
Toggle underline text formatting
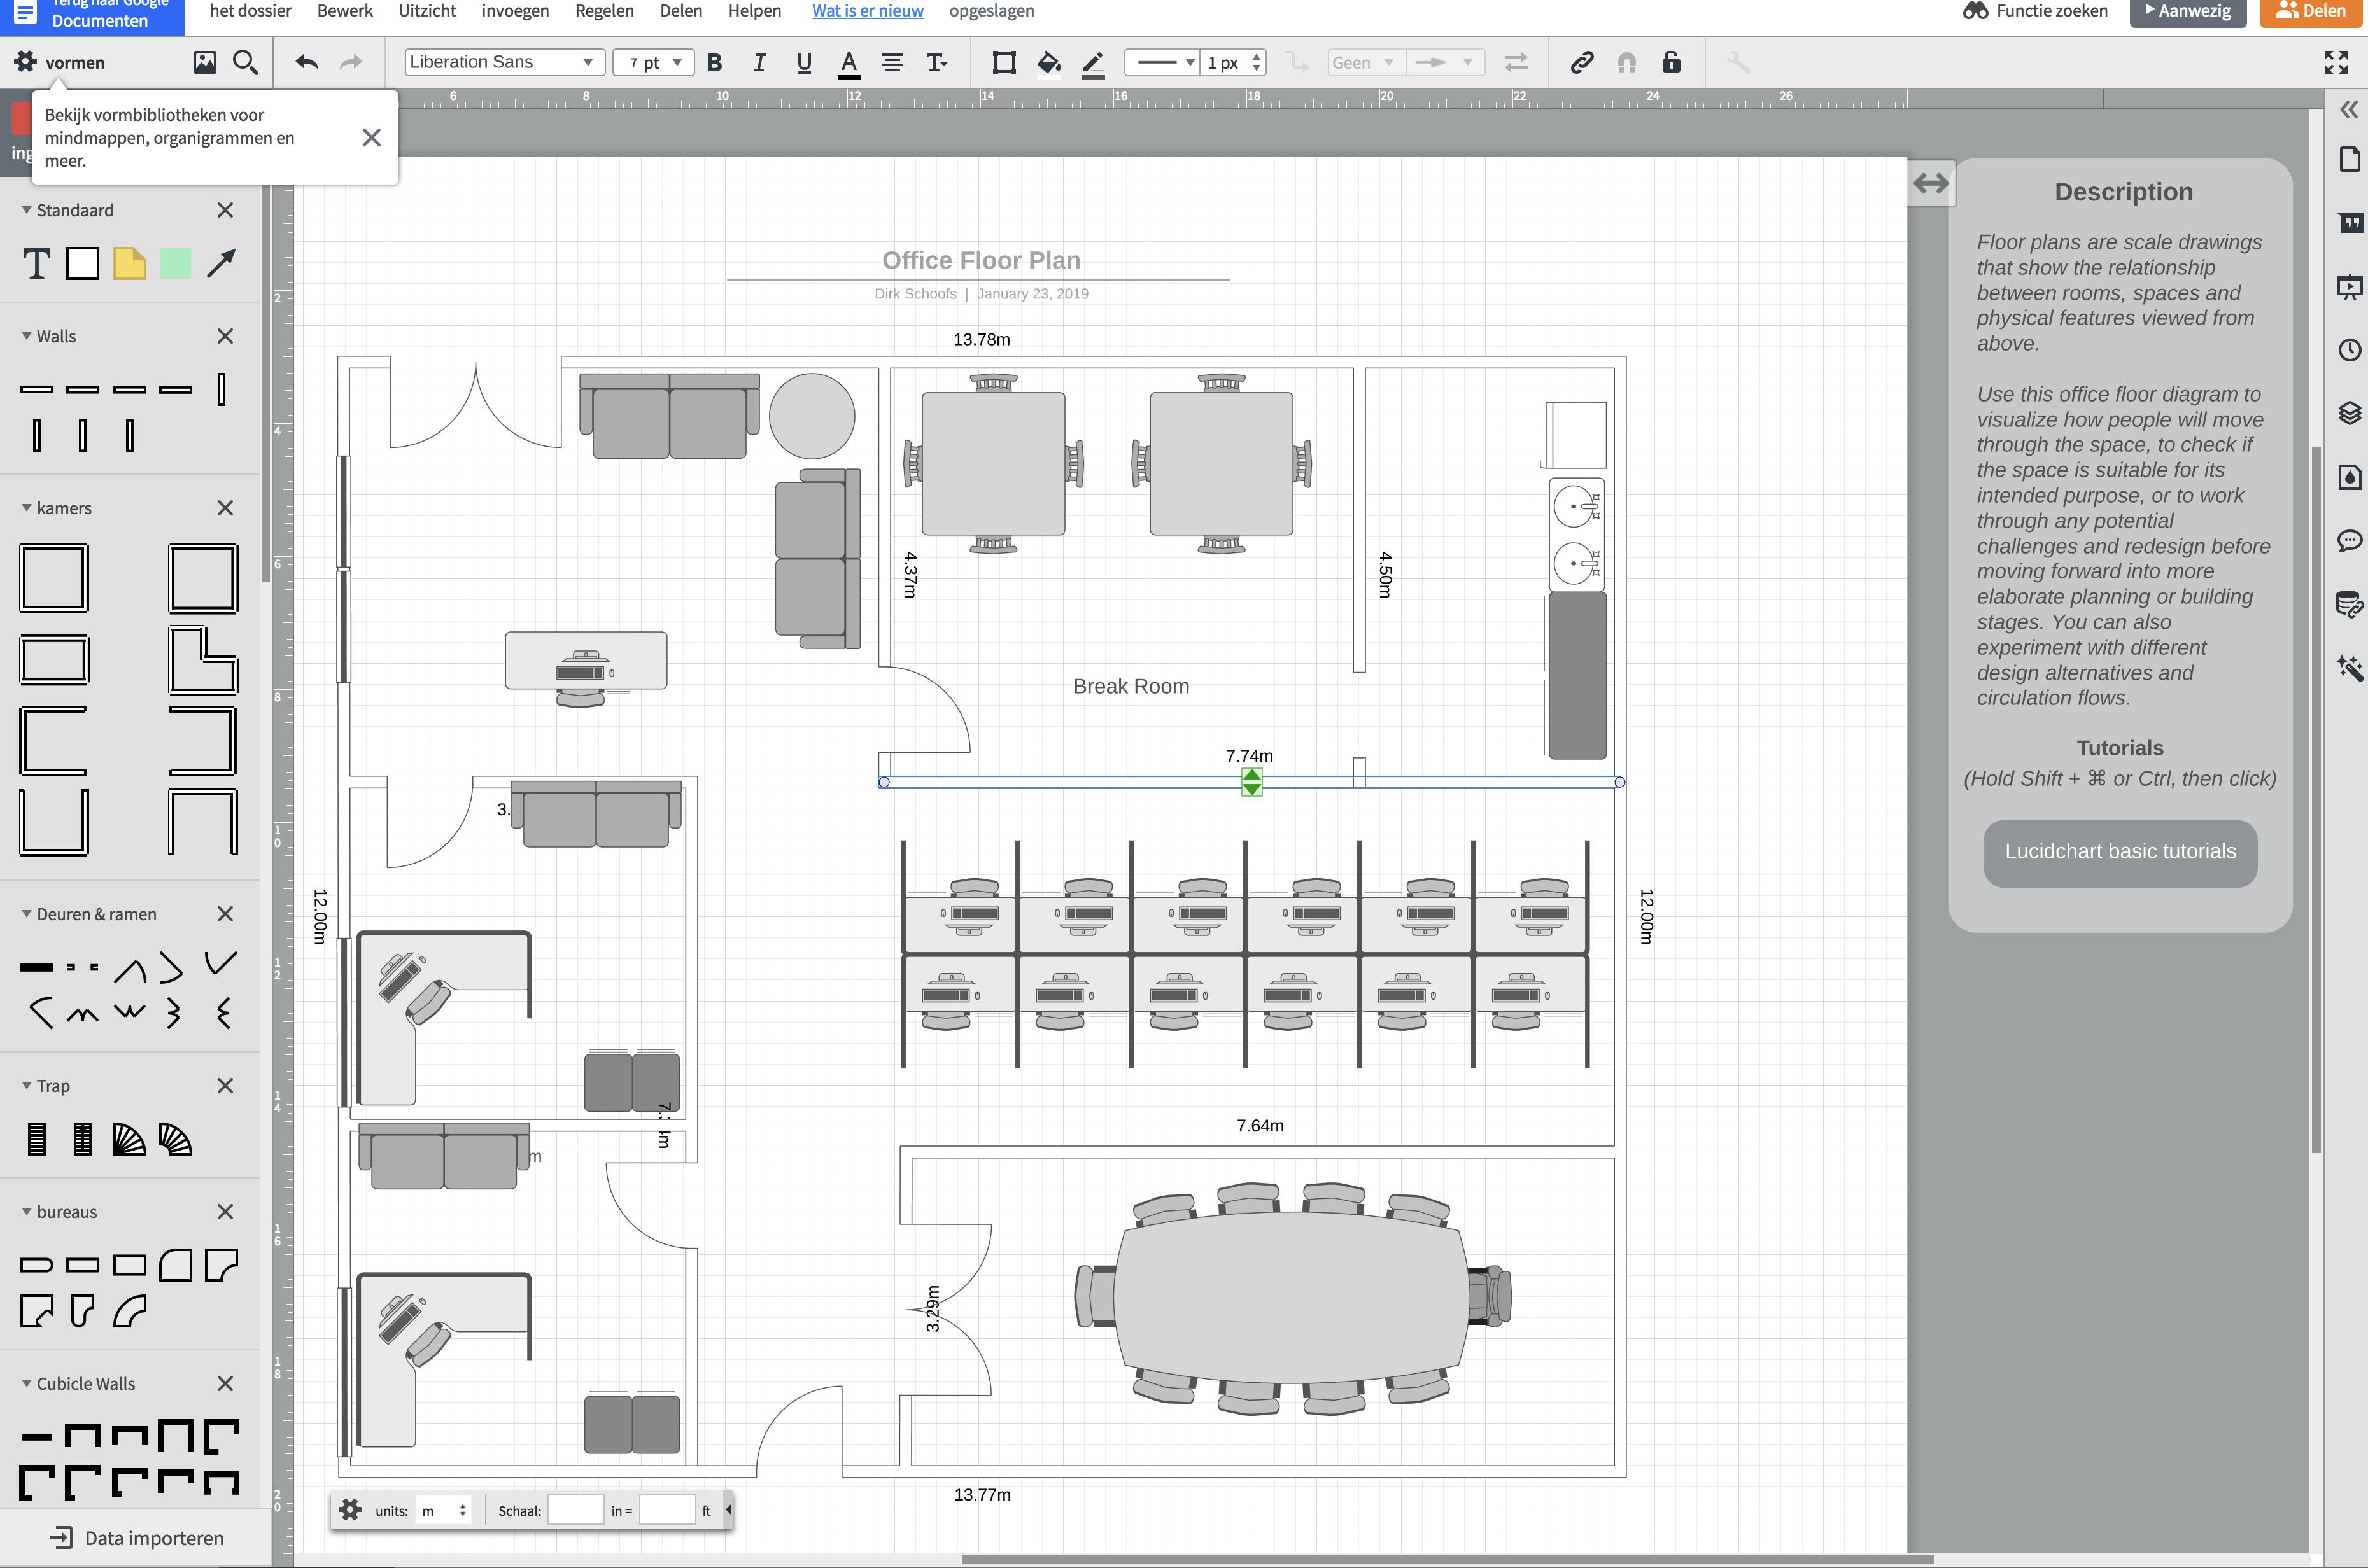click(804, 62)
